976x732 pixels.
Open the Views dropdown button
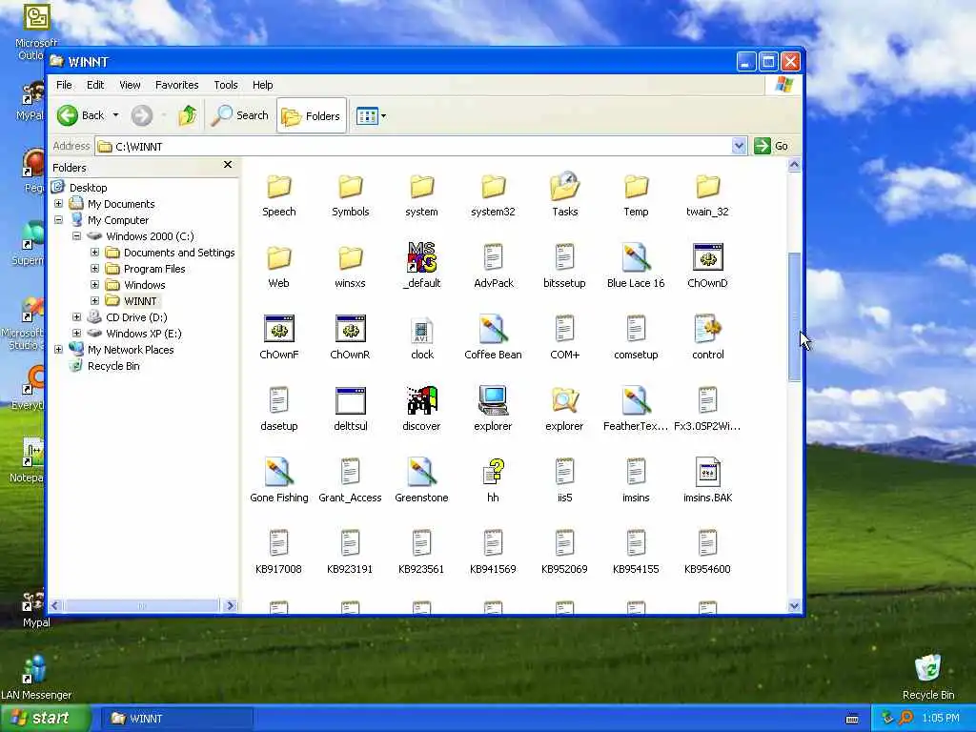pos(371,115)
